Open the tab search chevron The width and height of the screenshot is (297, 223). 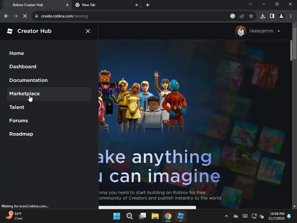point(250,4)
